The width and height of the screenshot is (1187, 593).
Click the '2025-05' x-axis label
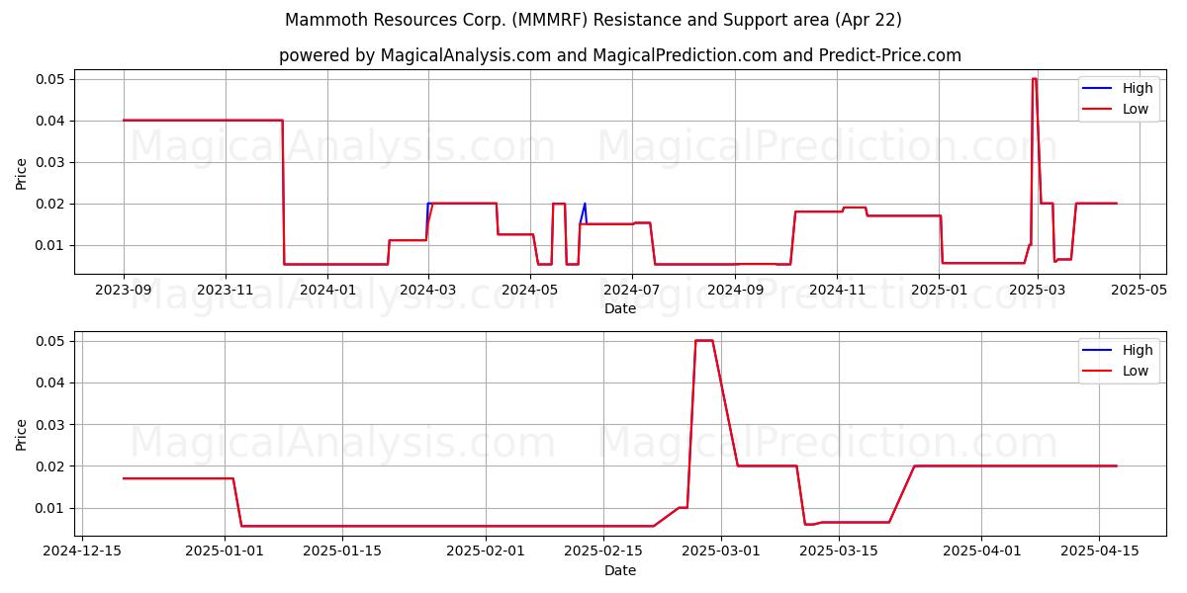click(1140, 291)
